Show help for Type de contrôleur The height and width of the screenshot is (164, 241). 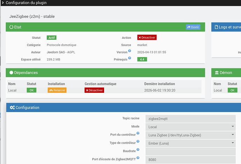(x=138, y=141)
